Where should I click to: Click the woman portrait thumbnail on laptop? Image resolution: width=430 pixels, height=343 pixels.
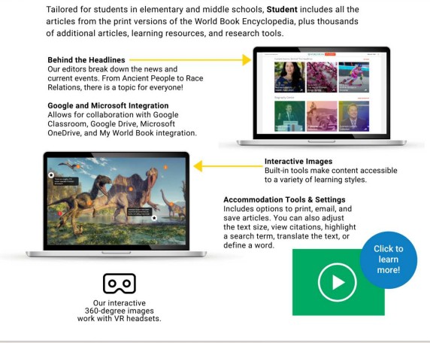[289, 77]
